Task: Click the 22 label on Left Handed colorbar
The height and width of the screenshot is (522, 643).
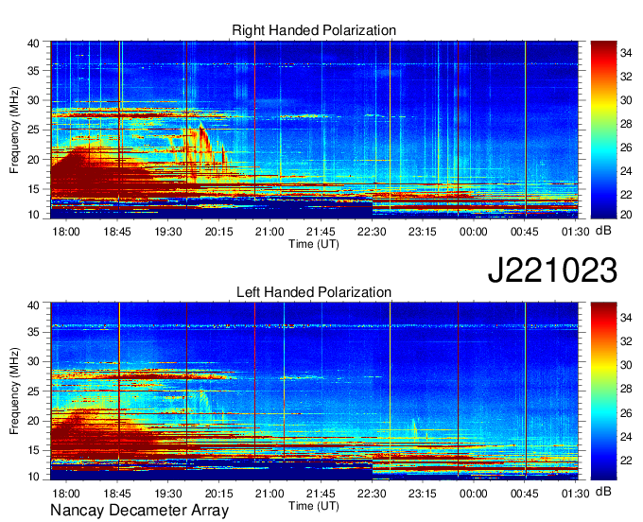Action: coord(626,461)
